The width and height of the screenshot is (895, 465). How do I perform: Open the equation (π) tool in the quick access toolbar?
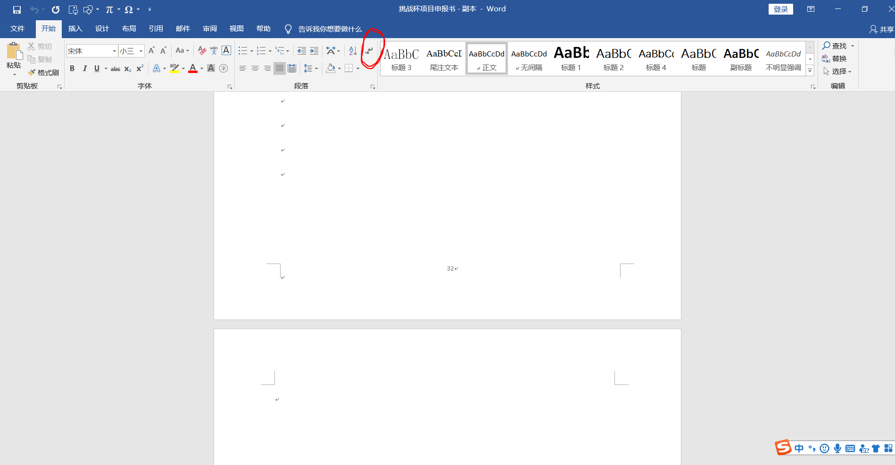coord(109,9)
